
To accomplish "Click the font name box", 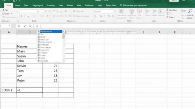I will pyautogui.click(x=28, y=12).
